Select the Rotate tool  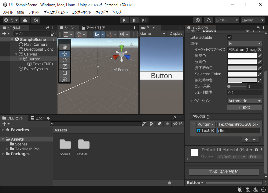[x=64, y=60]
